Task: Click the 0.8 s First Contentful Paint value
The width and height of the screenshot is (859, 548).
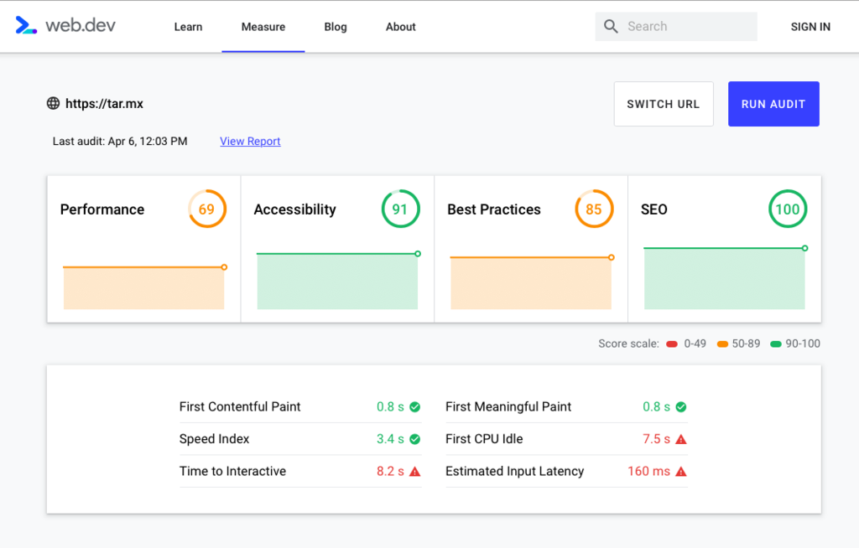Action: 390,406
